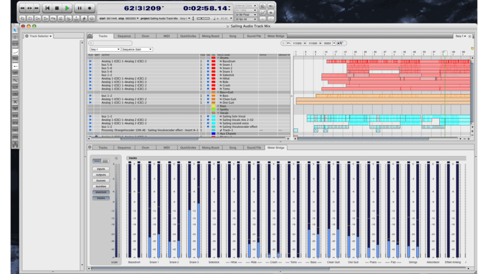Click the Stop button in transport bar

pos(57,9)
